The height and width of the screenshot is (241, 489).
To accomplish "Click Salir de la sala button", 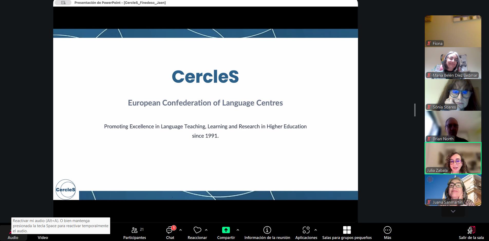I will click(471, 232).
